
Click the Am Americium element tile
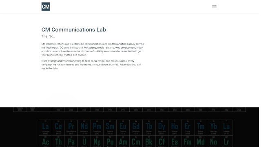tap(123, 141)
